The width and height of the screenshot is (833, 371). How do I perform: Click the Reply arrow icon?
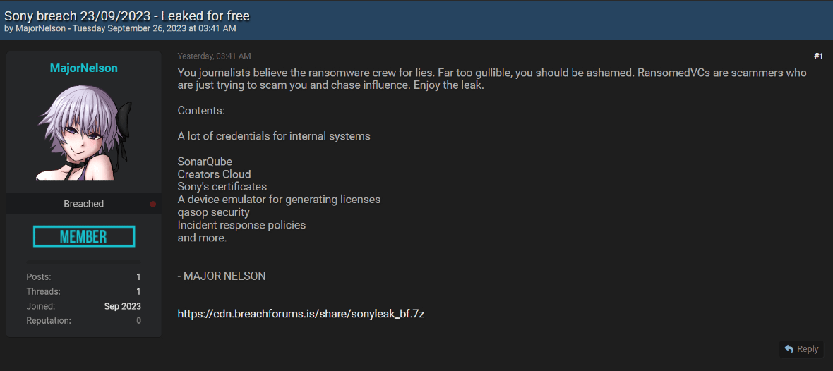click(789, 348)
